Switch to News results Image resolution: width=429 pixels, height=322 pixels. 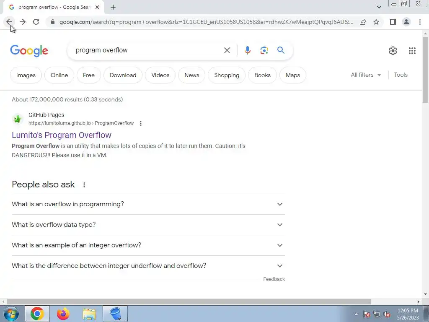[x=191, y=75]
